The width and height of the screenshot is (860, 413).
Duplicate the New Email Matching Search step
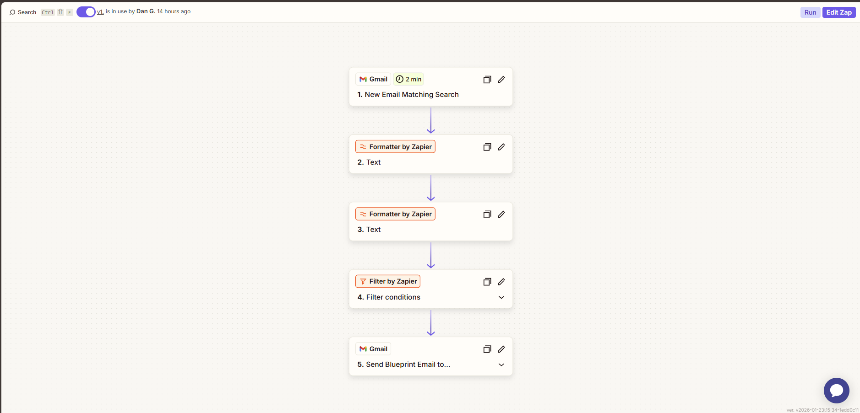click(x=487, y=80)
